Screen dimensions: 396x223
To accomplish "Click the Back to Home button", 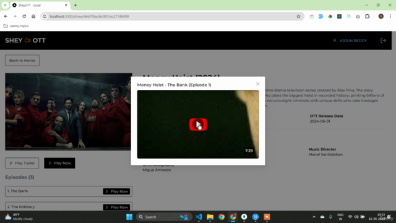I will coord(22,61).
